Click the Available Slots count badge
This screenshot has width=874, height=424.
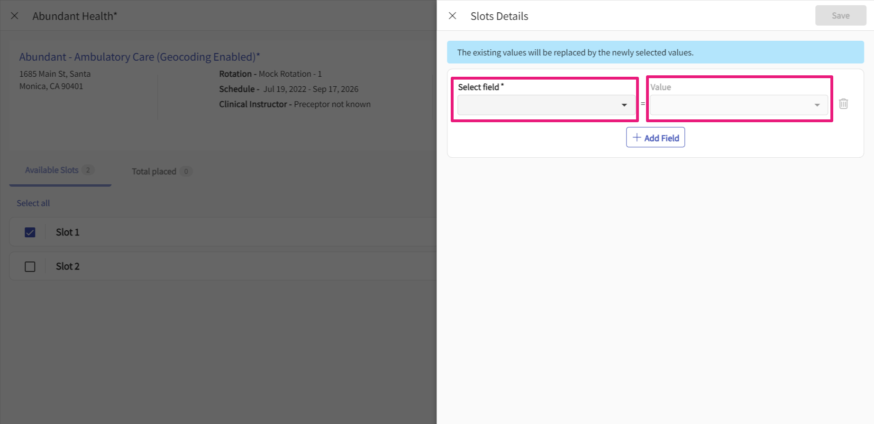88,170
